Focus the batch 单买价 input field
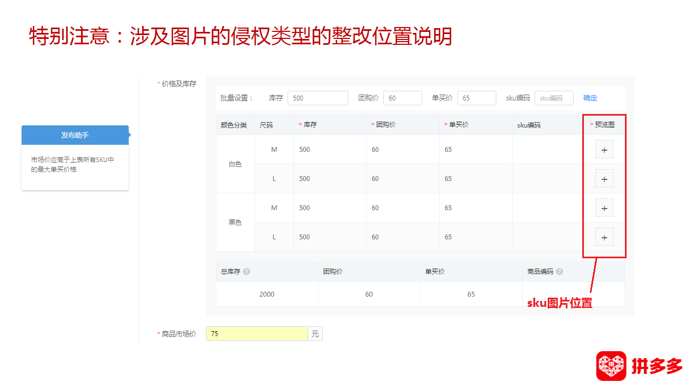This screenshot has height=389, width=692. click(477, 98)
